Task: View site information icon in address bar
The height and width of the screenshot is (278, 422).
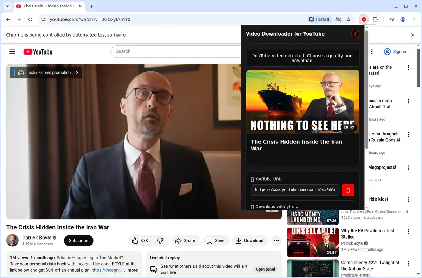Action: [43, 20]
